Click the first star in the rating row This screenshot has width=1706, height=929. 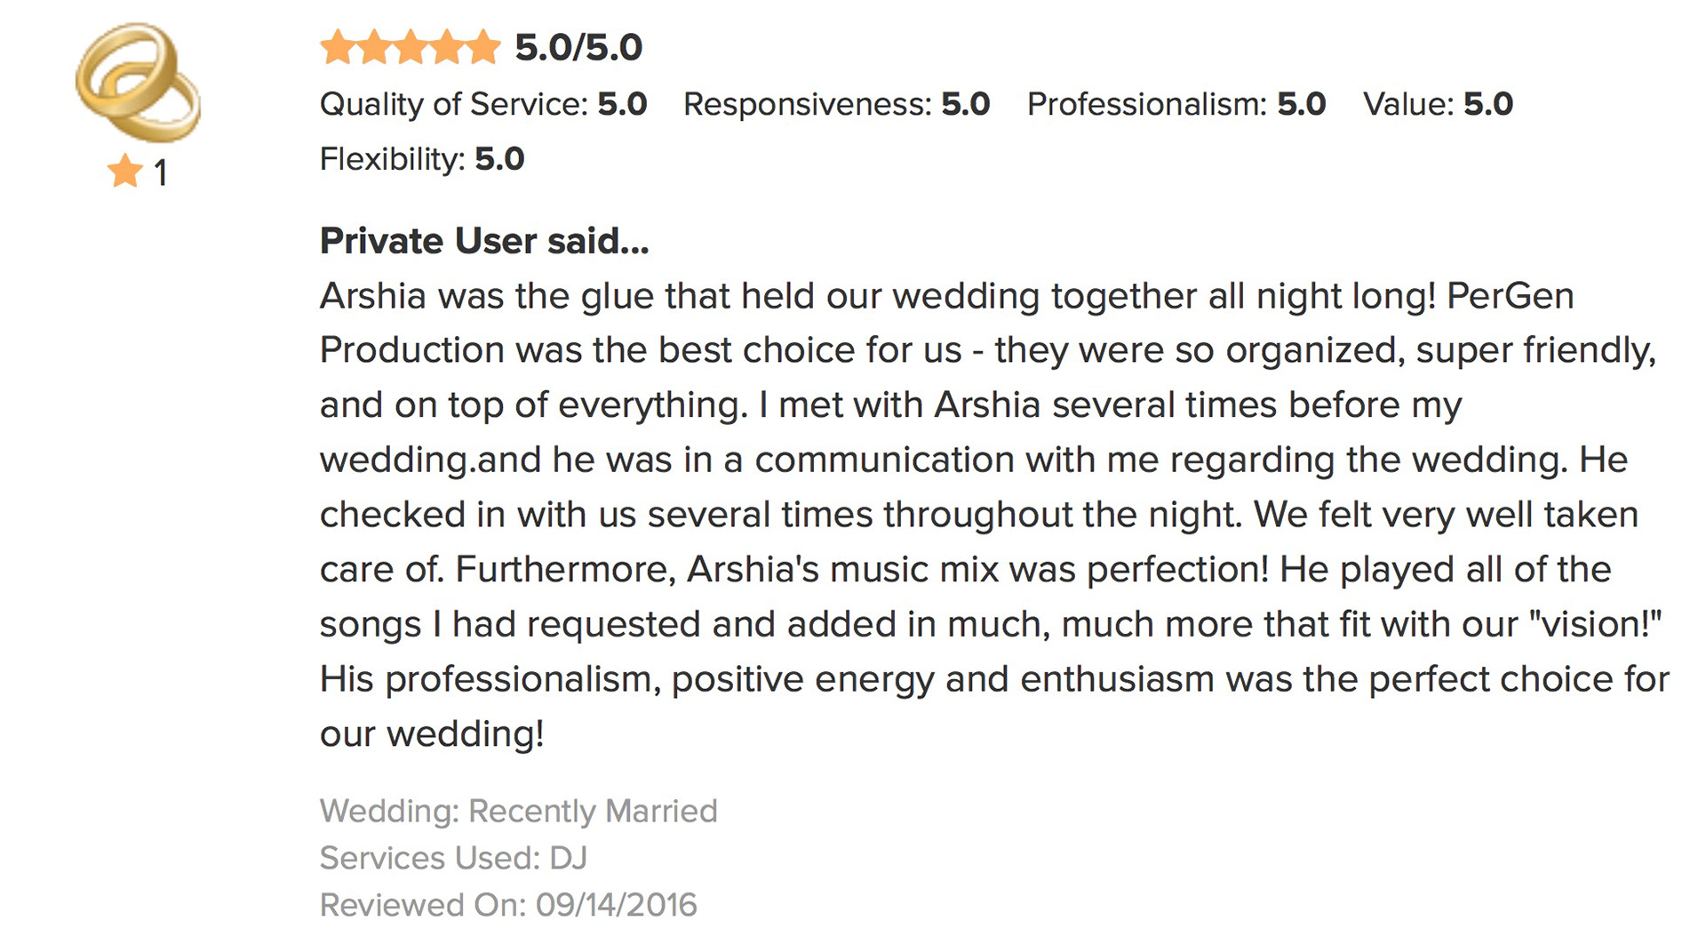[x=338, y=47]
